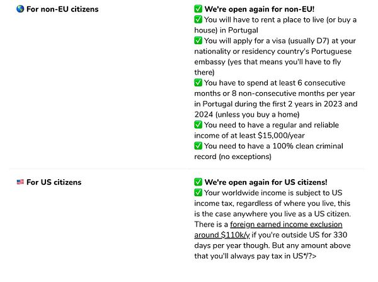
Task: Click the US flag emoji icon
Action: [x=20, y=182]
